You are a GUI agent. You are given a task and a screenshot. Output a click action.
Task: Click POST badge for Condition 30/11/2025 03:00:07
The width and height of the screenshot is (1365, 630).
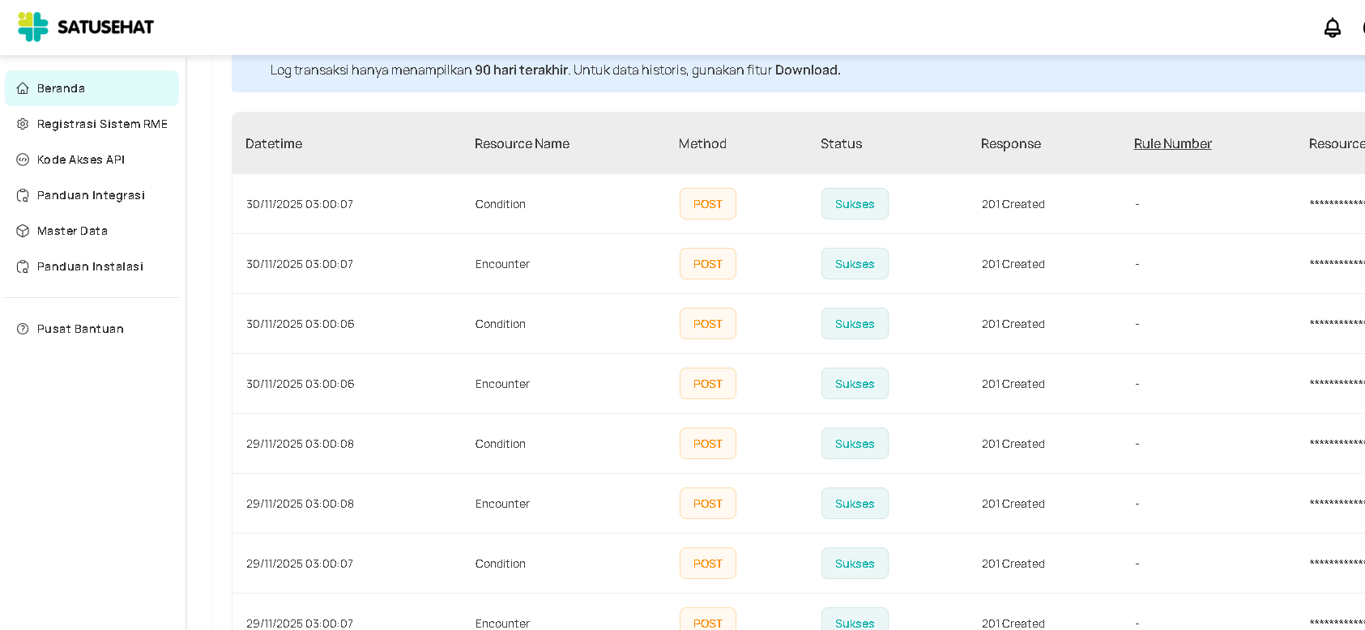tap(707, 204)
